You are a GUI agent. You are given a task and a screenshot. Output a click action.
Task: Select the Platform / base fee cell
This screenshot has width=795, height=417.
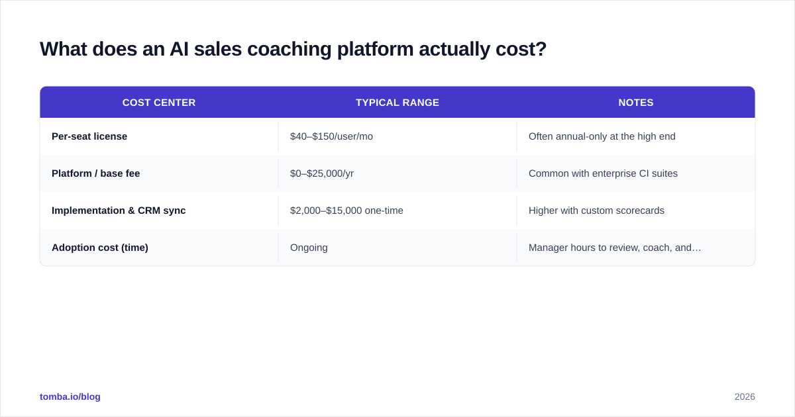159,173
